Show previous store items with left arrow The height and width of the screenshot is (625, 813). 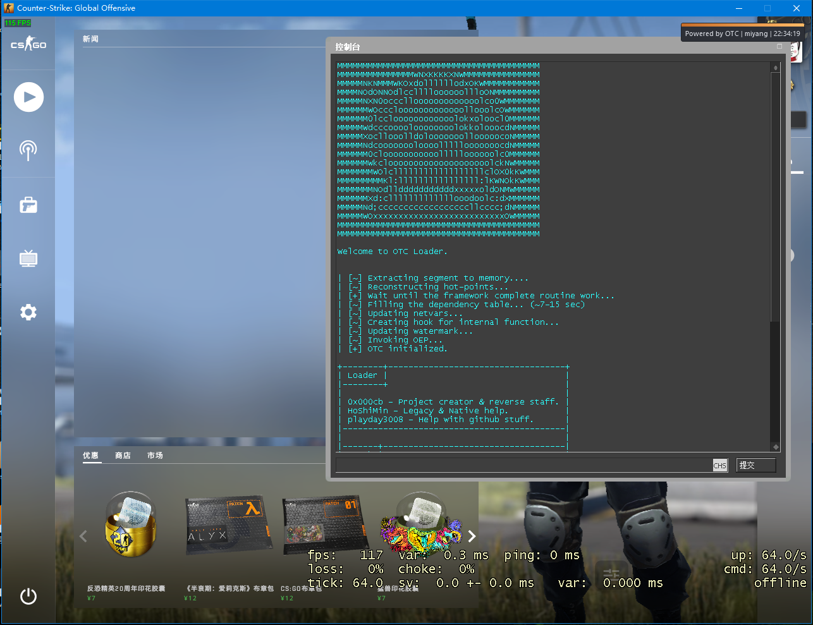point(83,536)
